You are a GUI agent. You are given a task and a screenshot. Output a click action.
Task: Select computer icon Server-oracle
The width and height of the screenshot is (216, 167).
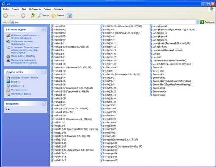[x=151, y=91]
